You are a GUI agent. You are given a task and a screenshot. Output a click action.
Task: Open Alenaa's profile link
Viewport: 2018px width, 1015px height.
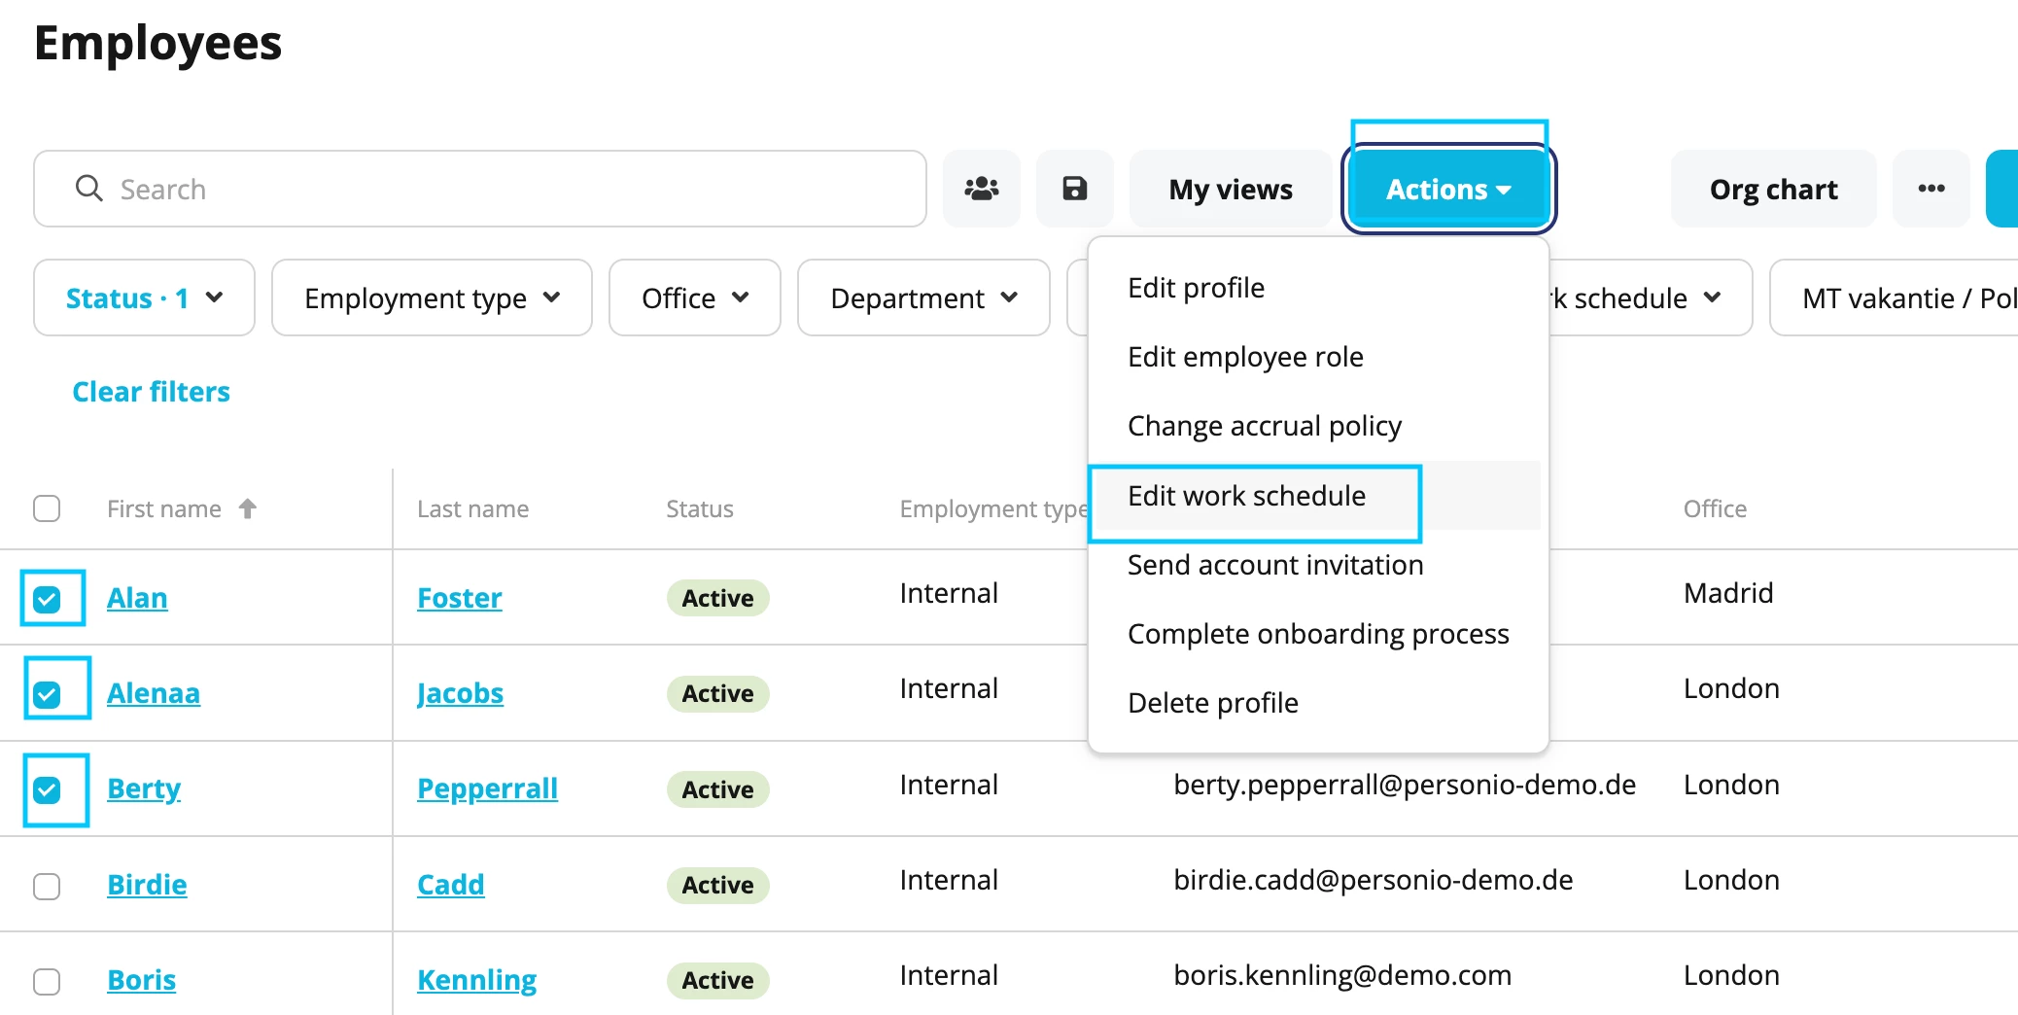[x=154, y=693]
